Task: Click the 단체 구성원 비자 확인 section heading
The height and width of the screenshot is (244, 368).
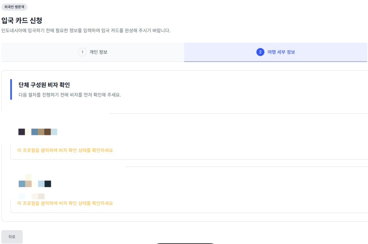Action: 44,85
